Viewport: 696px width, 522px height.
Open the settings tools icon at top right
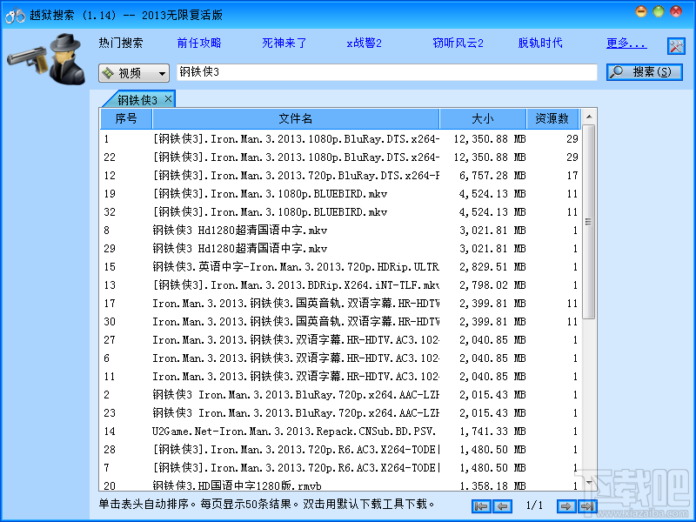(676, 46)
